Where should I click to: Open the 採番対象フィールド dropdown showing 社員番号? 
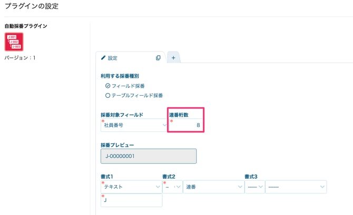(x=134, y=125)
